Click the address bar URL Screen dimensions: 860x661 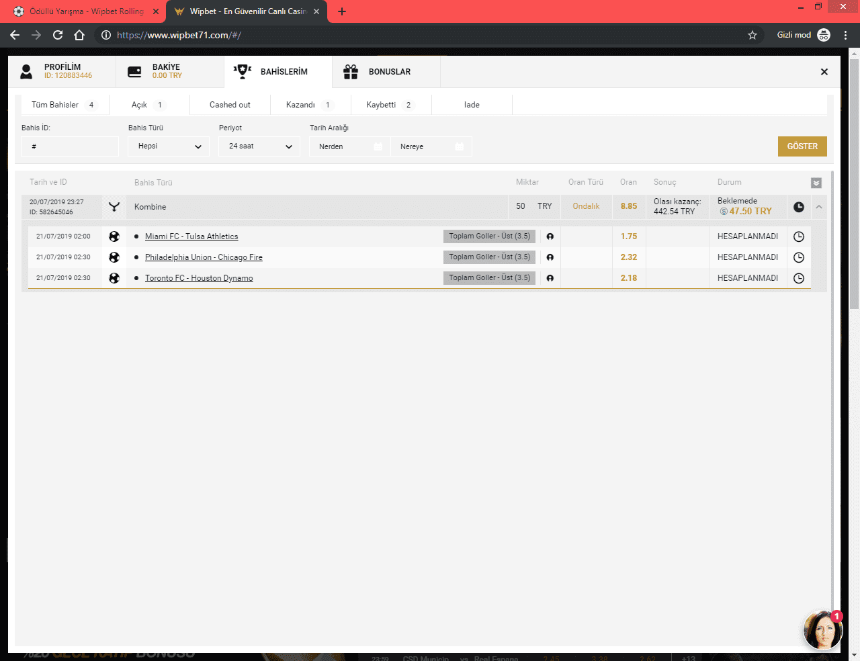(179, 35)
